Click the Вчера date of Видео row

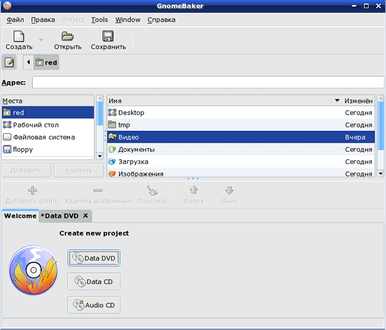355,137
